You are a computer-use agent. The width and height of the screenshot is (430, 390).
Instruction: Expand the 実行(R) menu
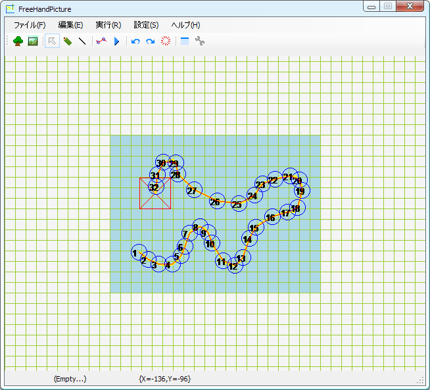(x=108, y=25)
